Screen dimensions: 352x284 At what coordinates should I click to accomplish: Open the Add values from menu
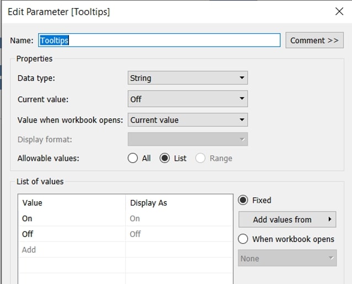point(287,219)
